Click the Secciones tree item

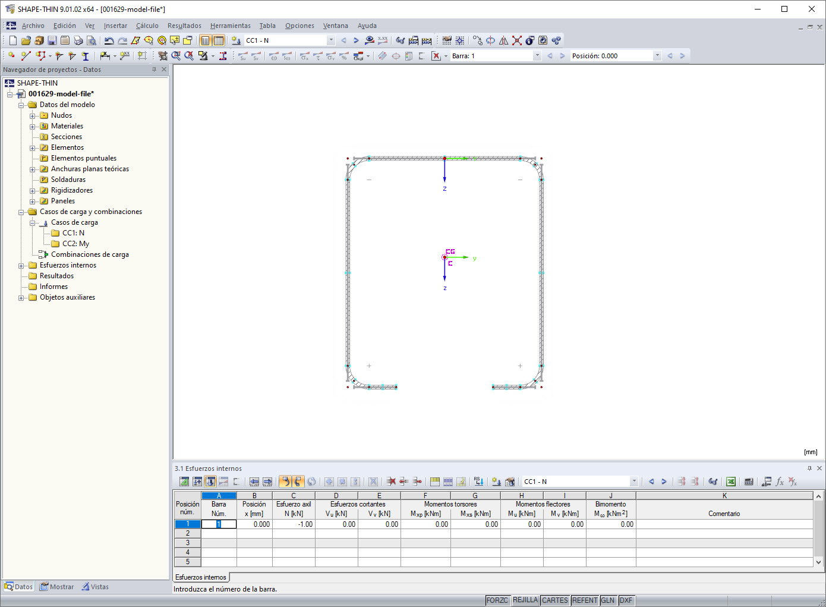pos(67,137)
